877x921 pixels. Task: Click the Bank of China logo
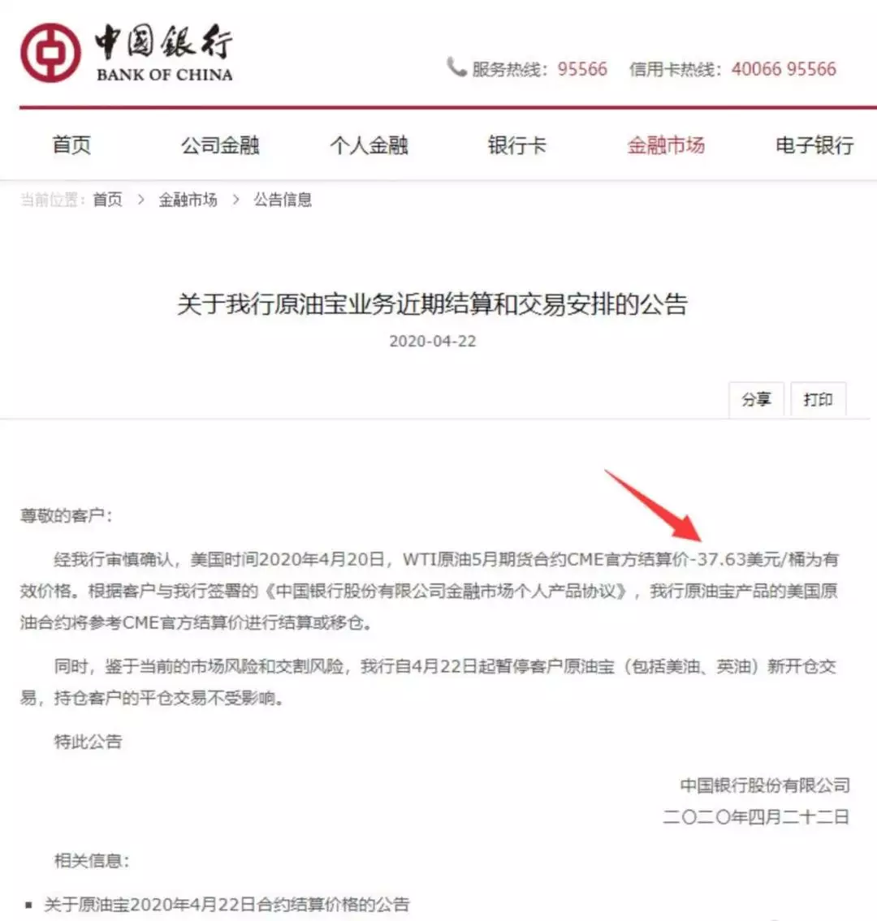(x=127, y=53)
